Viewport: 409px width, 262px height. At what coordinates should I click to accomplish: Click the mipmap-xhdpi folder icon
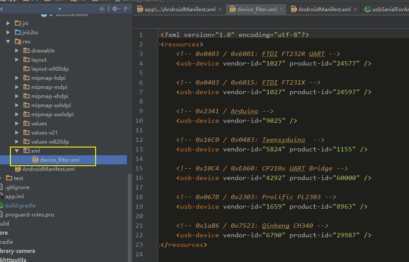27,96
